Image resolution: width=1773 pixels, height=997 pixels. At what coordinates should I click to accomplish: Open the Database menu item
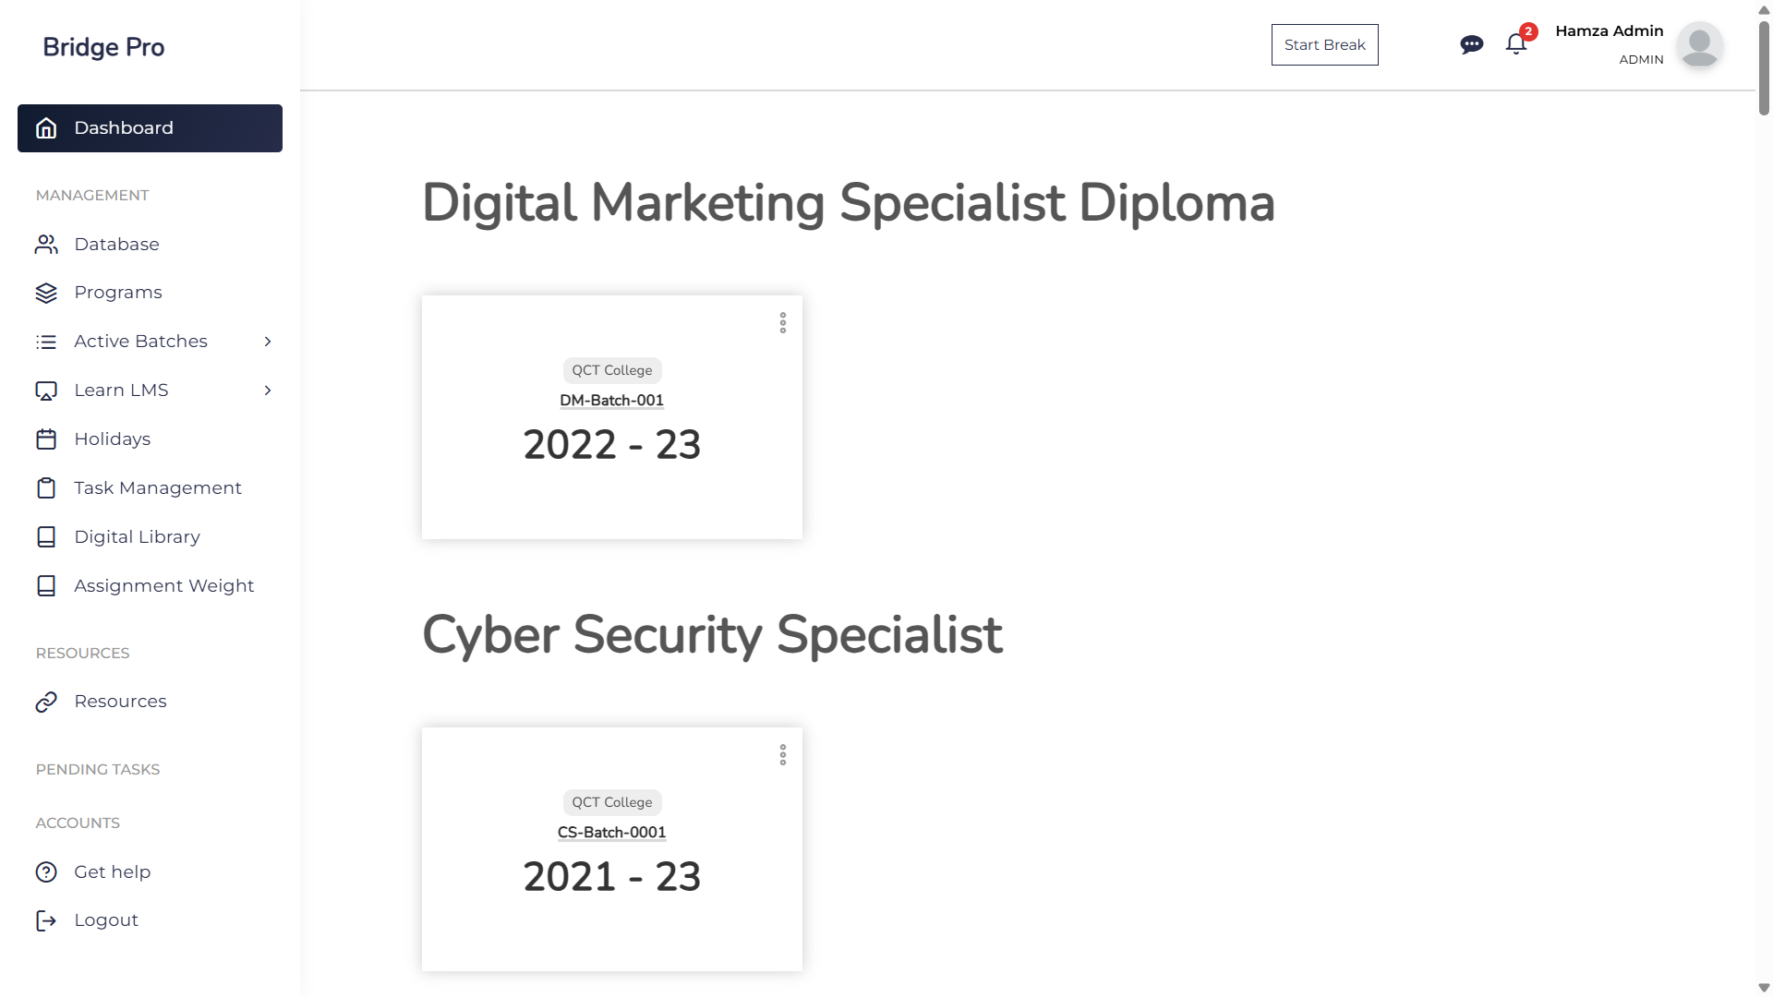coord(116,245)
